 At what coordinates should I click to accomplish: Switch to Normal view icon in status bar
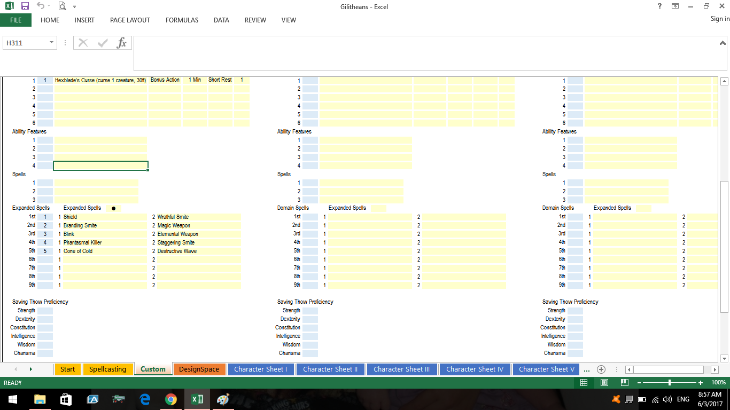pos(584,383)
